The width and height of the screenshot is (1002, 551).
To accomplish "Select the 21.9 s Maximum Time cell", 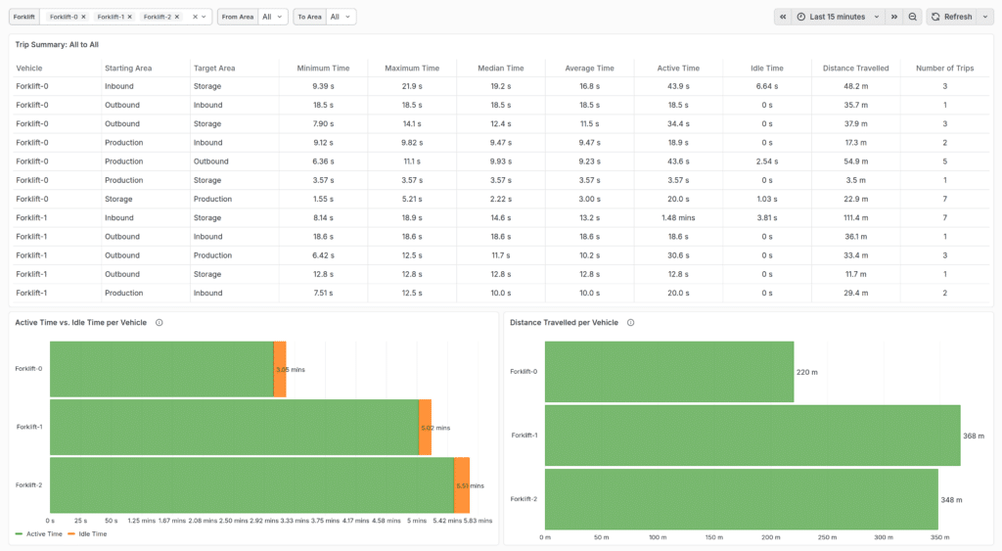I will tap(412, 86).
